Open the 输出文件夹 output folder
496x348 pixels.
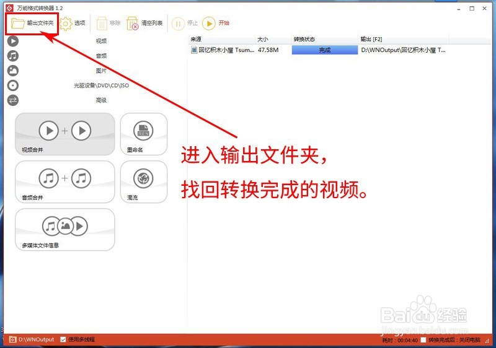[x=32, y=24]
